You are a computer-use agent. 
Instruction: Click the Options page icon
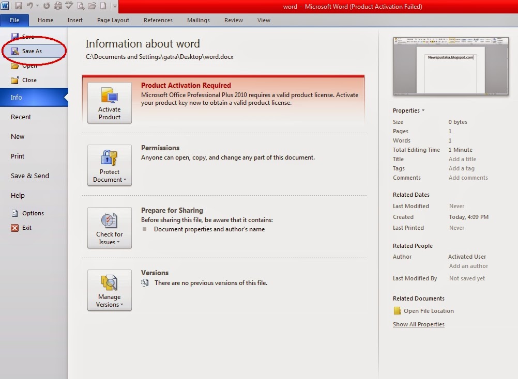(15, 213)
